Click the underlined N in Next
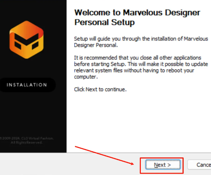The height and width of the screenshot is (175, 211). tap(156, 165)
